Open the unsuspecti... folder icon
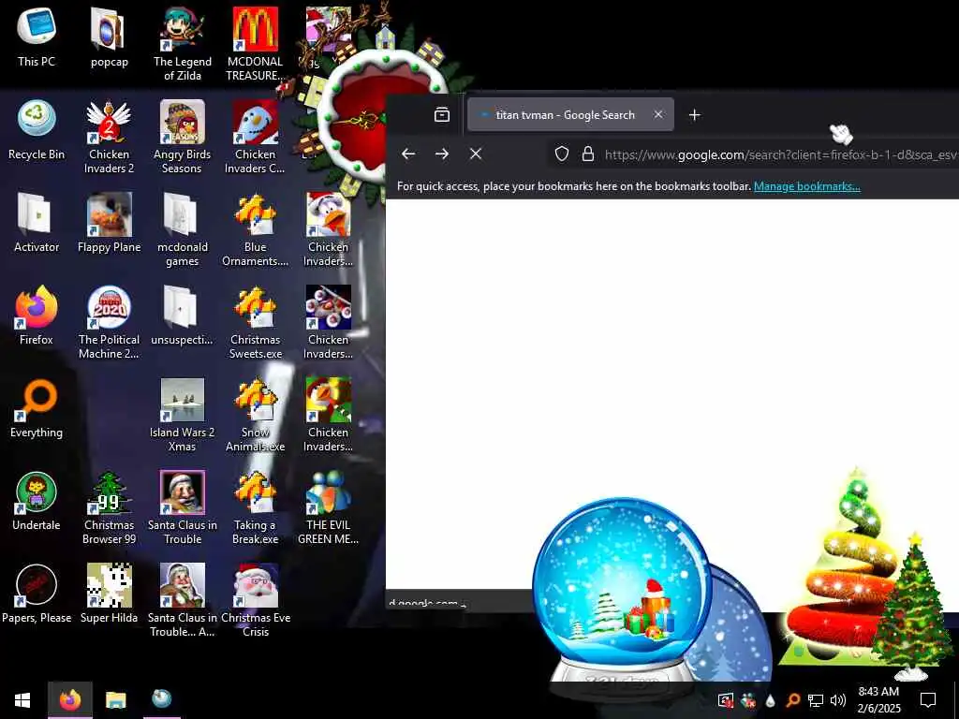 click(183, 315)
